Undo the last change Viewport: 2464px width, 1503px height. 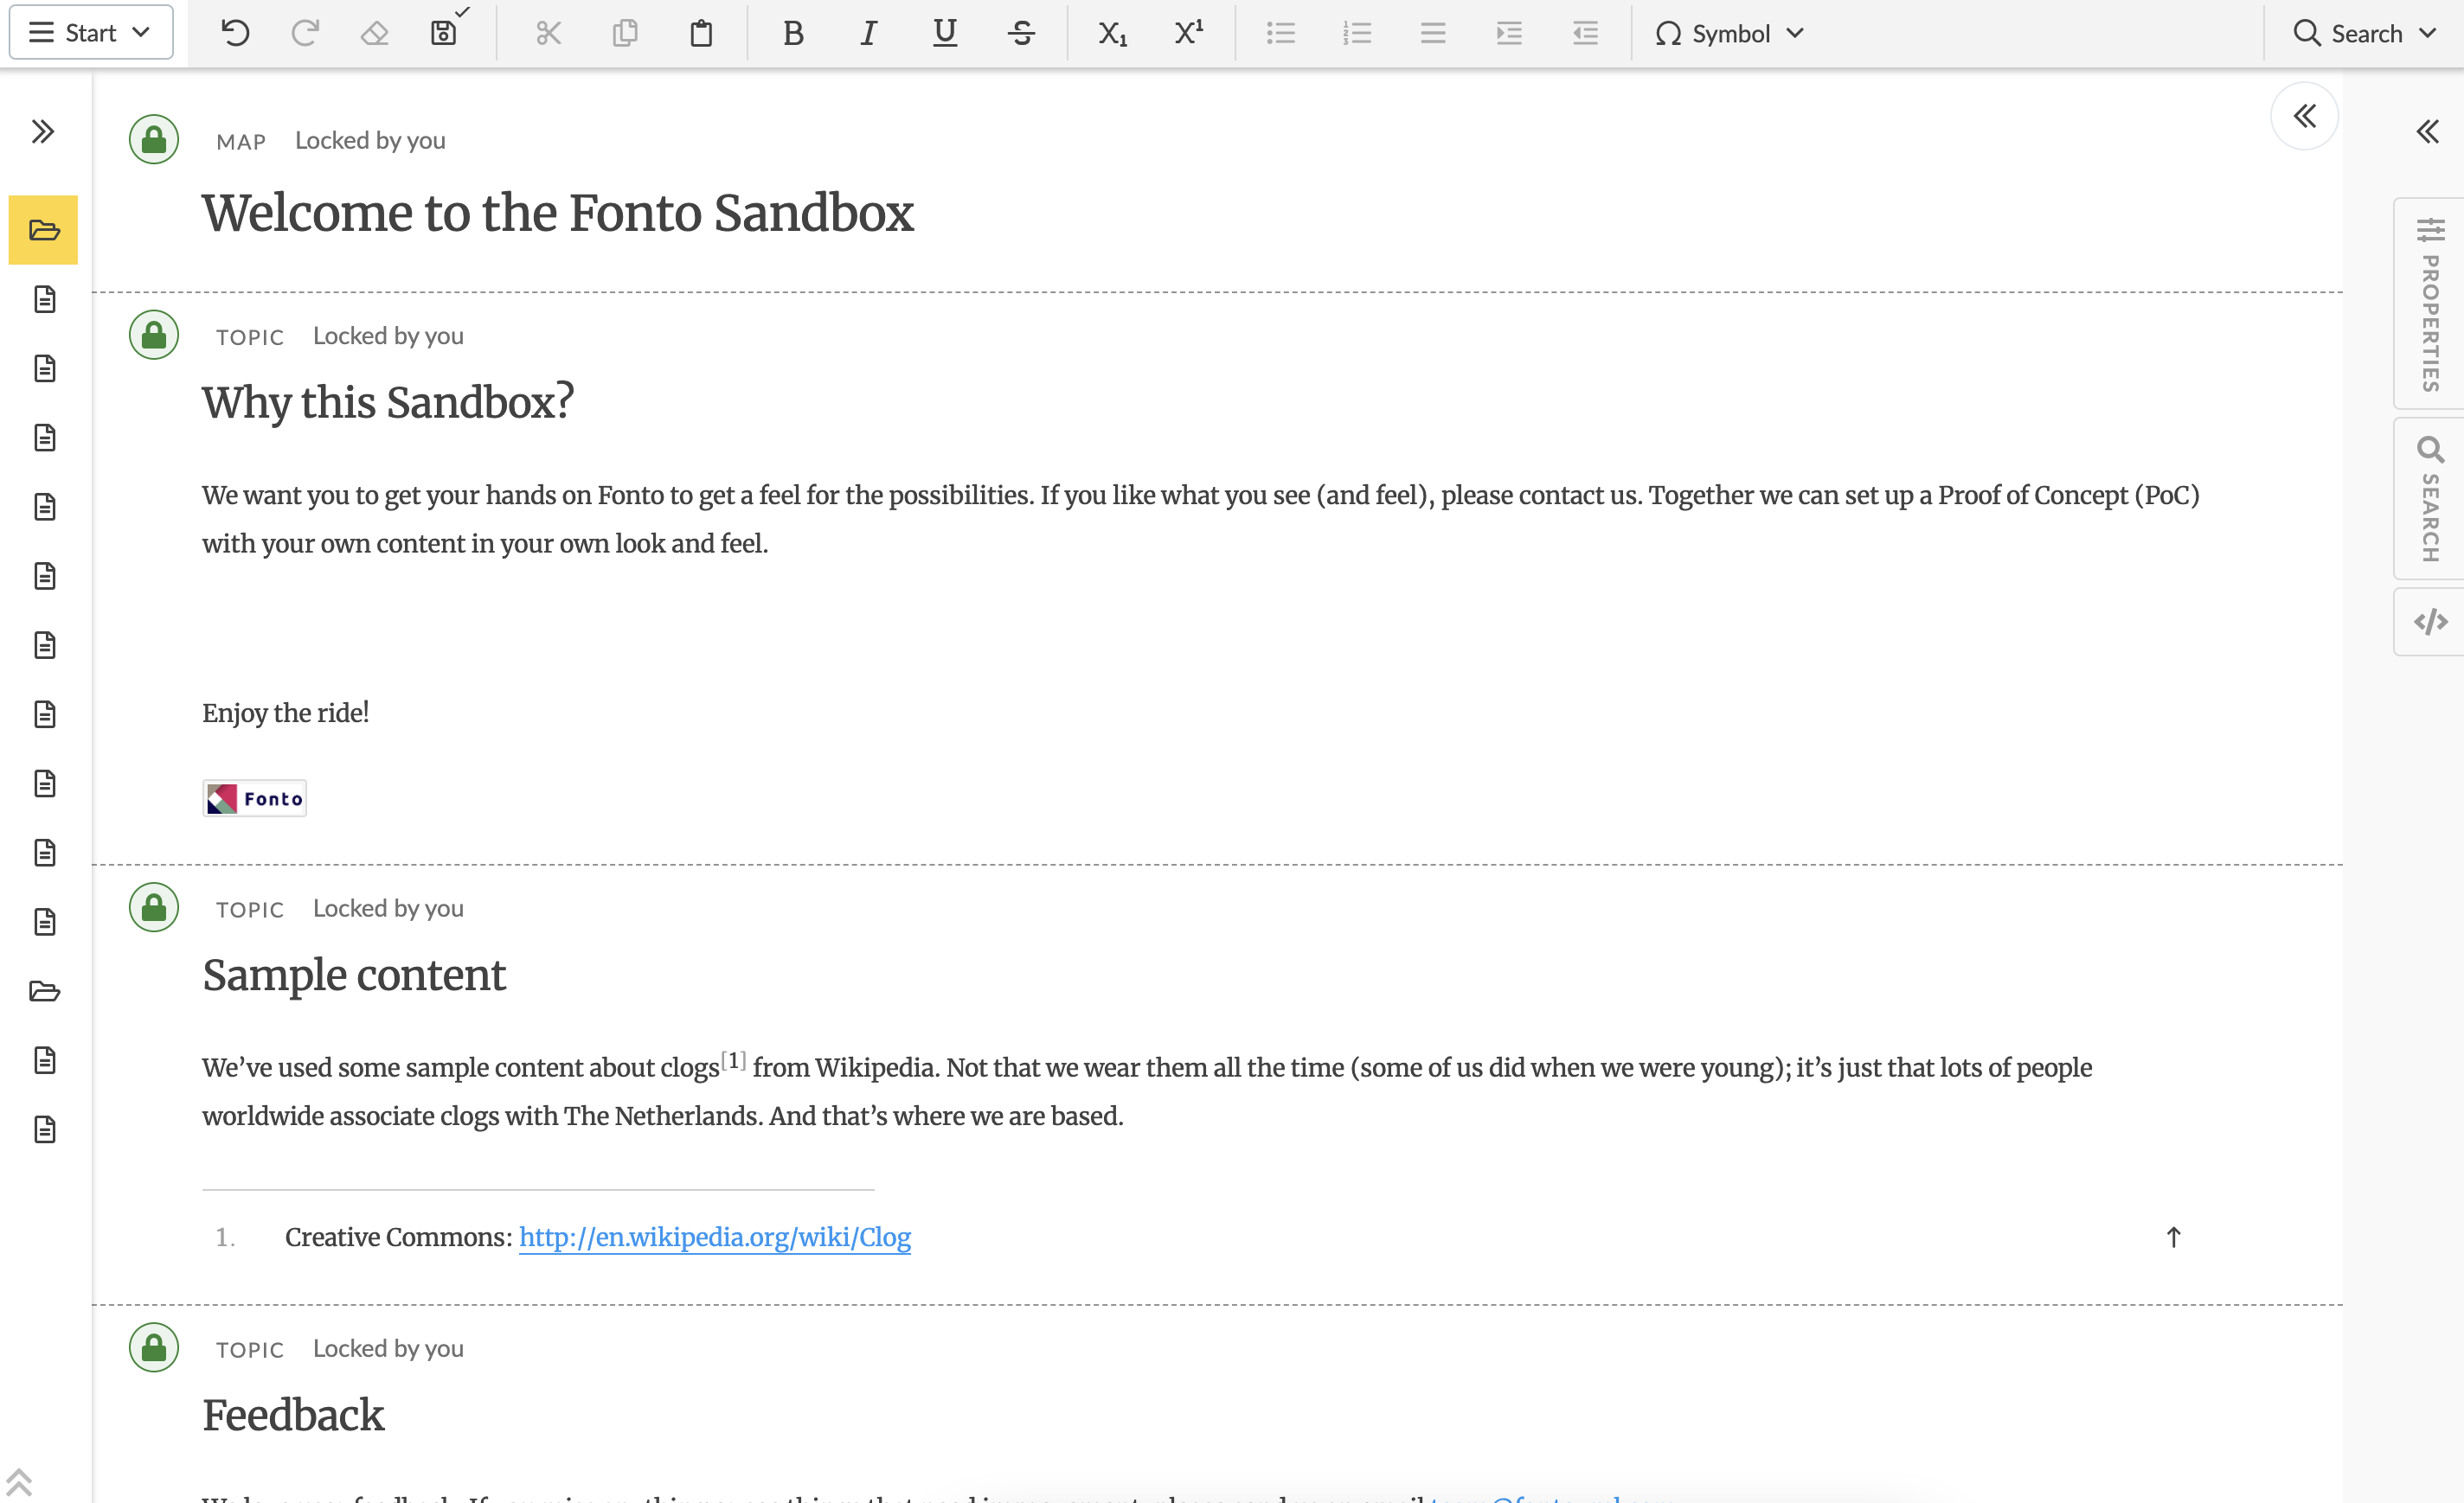(235, 33)
